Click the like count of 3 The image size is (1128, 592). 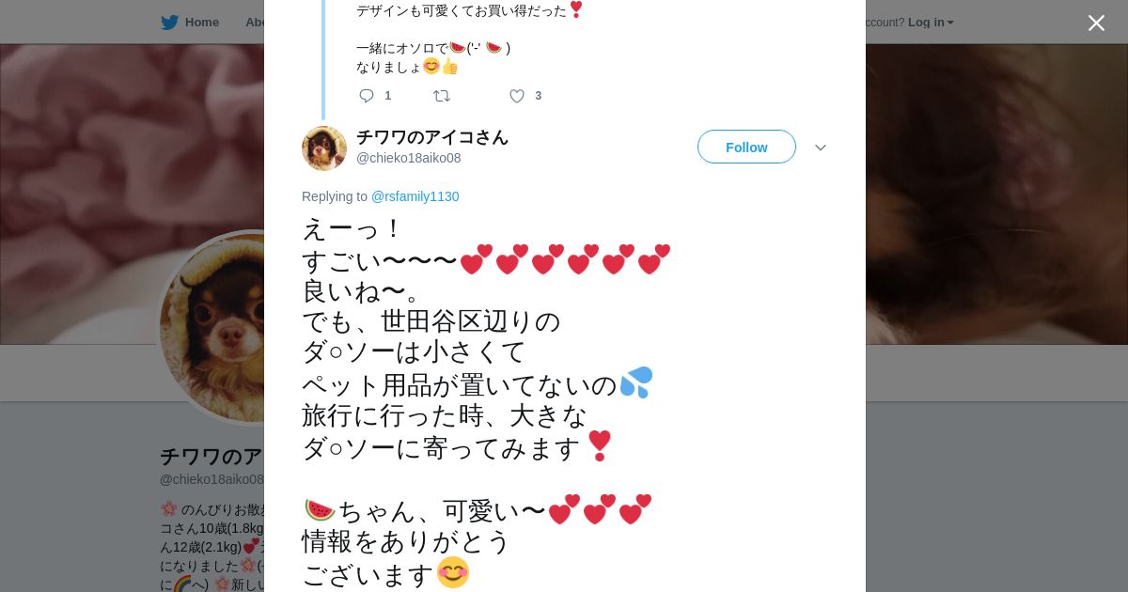pyautogui.click(x=539, y=96)
